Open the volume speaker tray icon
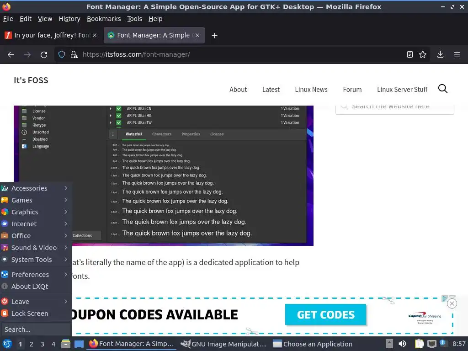 pos(402,344)
